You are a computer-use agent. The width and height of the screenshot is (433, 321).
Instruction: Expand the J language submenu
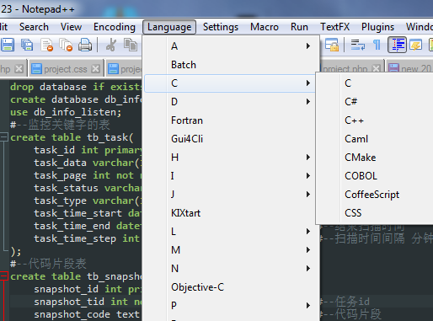[231, 195]
